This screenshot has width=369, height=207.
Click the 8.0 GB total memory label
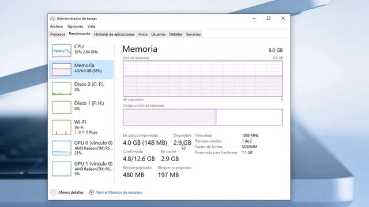(276, 50)
